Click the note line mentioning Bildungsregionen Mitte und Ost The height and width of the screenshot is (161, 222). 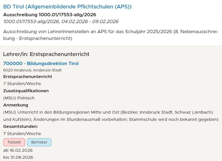[x=108, y=112]
